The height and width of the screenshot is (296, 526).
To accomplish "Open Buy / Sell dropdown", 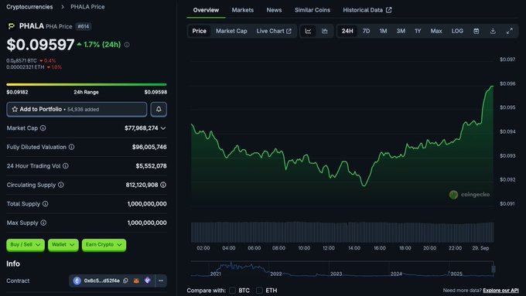I will [x=26, y=245].
